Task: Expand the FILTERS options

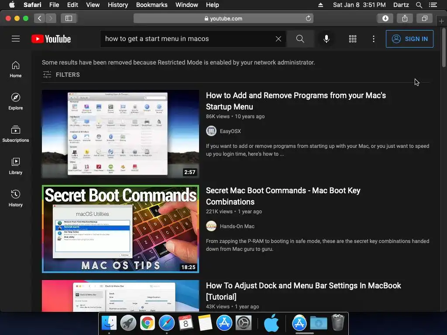Action: point(61,75)
